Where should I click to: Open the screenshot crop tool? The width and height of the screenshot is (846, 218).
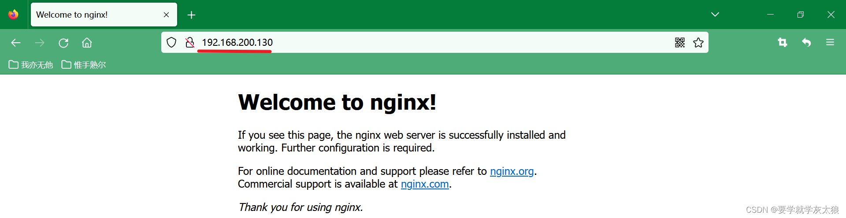pyautogui.click(x=783, y=42)
